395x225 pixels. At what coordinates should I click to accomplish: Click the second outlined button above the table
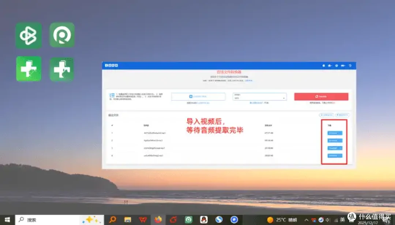tap(342, 115)
